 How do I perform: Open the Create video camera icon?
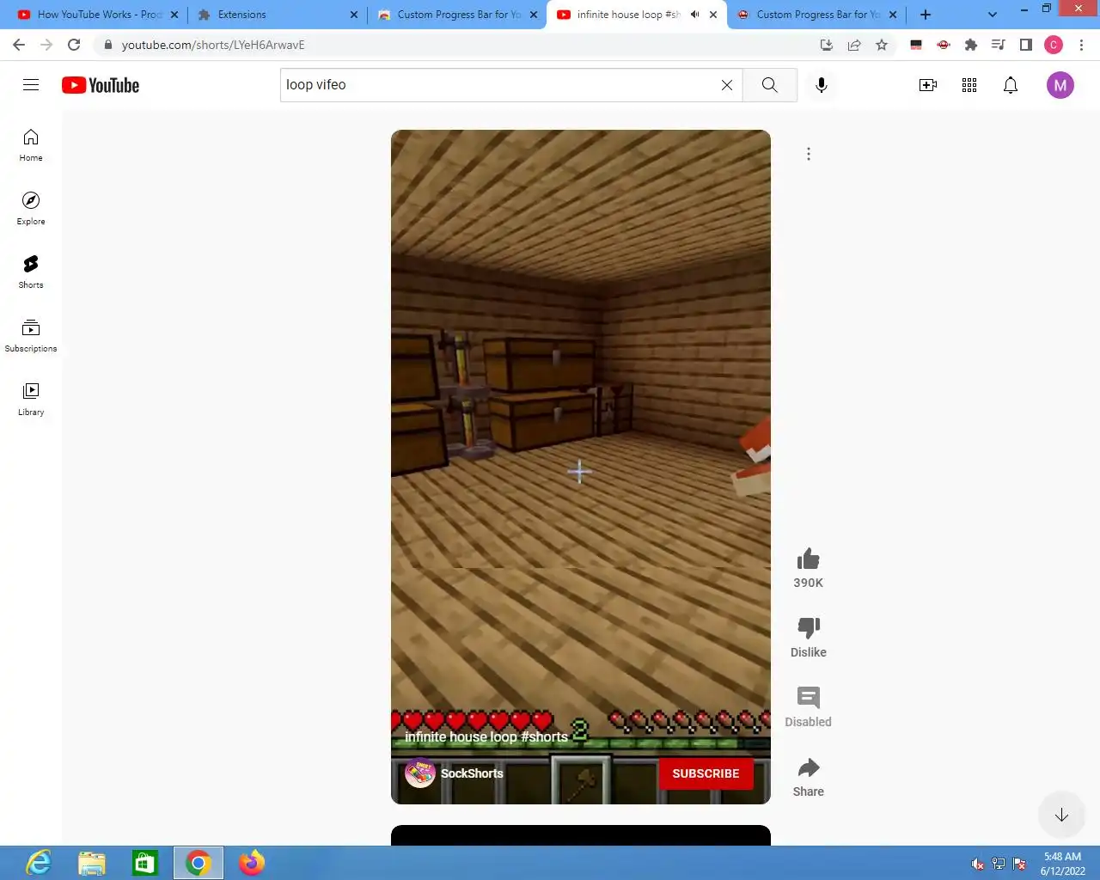click(x=928, y=85)
